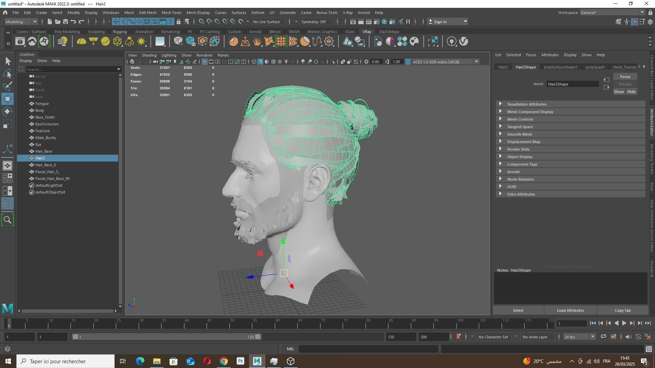Toggle the selection lock icon
The width and height of the screenshot is (655, 368).
[178, 21]
